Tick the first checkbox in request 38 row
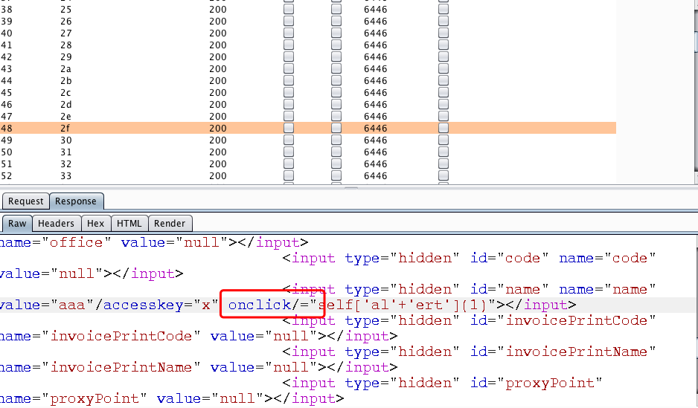This screenshot has height=408, width=698. click(x=289, y=9)
